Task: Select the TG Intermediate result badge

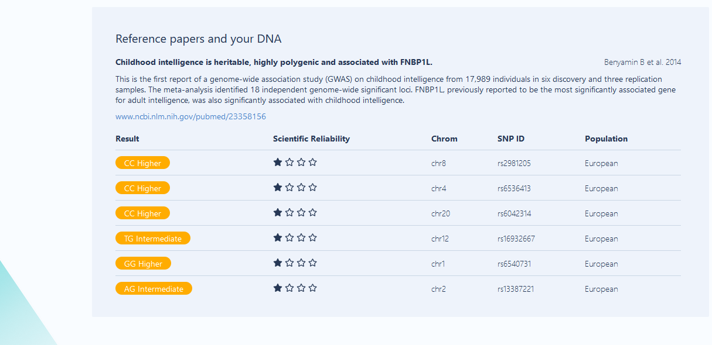Action: coord(153,238)
